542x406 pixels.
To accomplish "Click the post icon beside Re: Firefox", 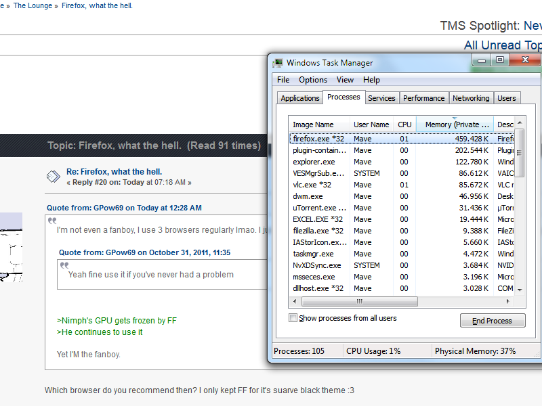I will (54, 177).
